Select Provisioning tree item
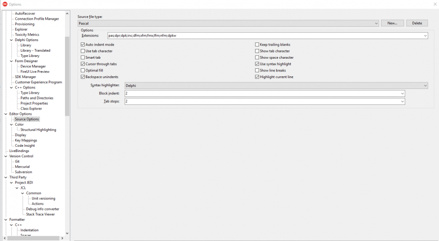 point(25,24)
